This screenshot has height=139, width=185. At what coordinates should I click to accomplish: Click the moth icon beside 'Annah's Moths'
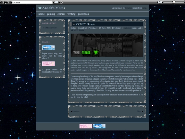[x=40, y=8]
